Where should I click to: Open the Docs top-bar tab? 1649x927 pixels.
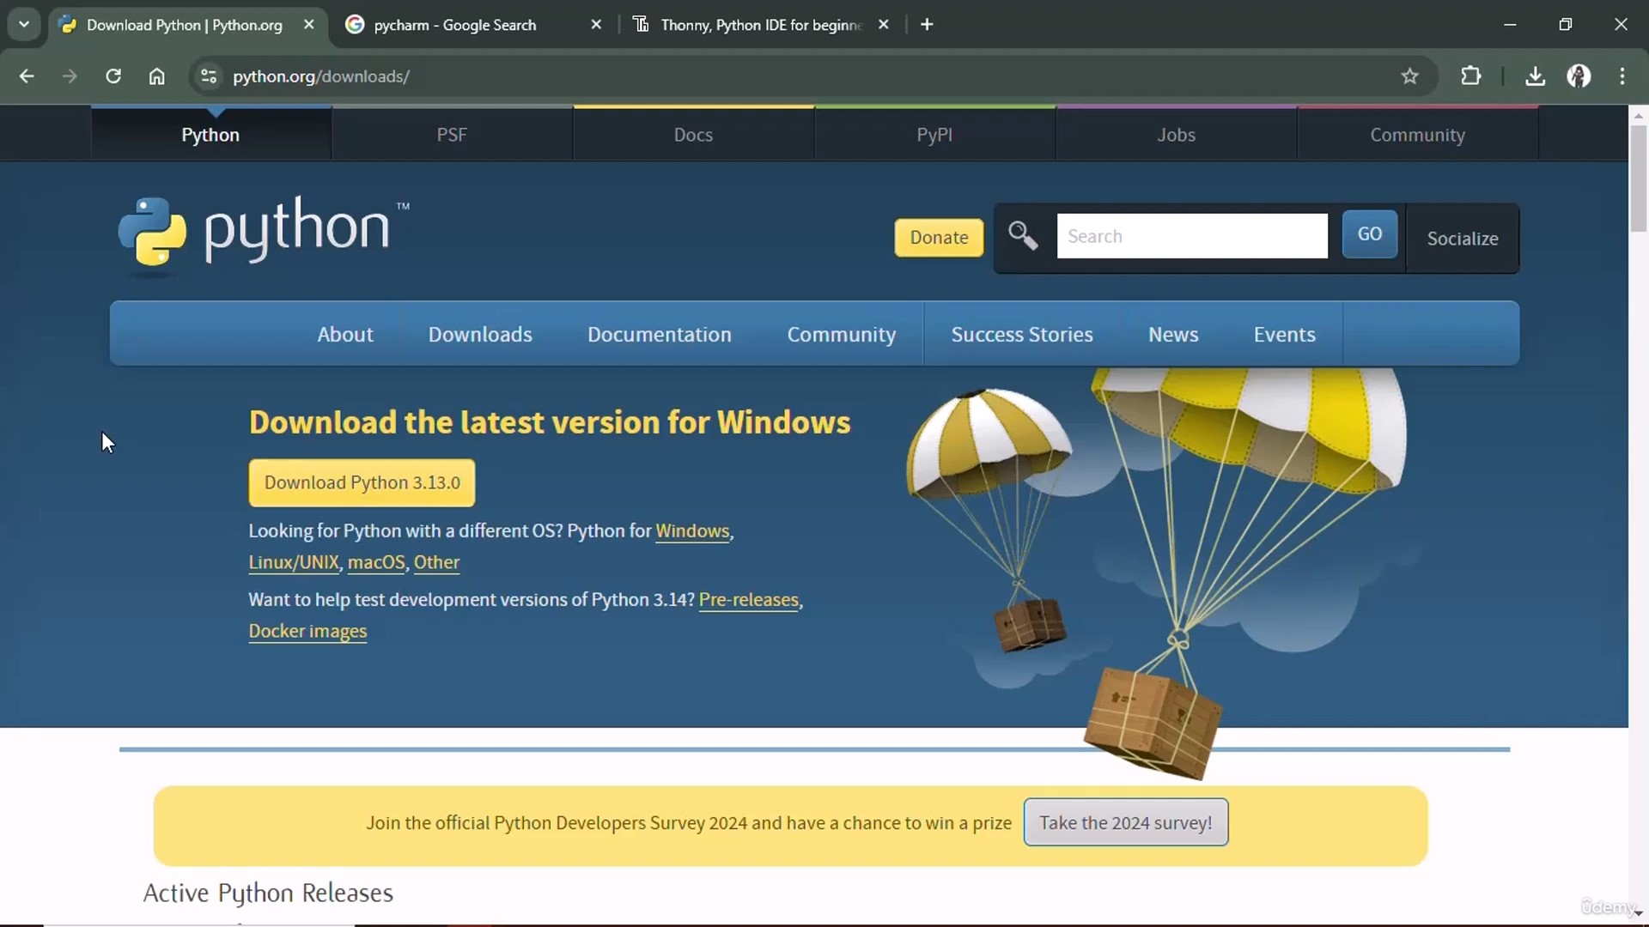(x=693, y=135)
